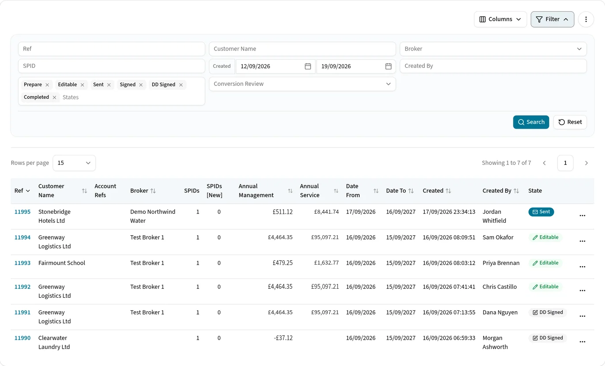
Task: Focus the Customer Name filter input
Action: [x=302, y=49]
